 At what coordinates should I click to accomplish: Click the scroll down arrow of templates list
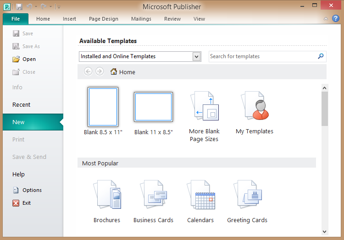point(325,231)
